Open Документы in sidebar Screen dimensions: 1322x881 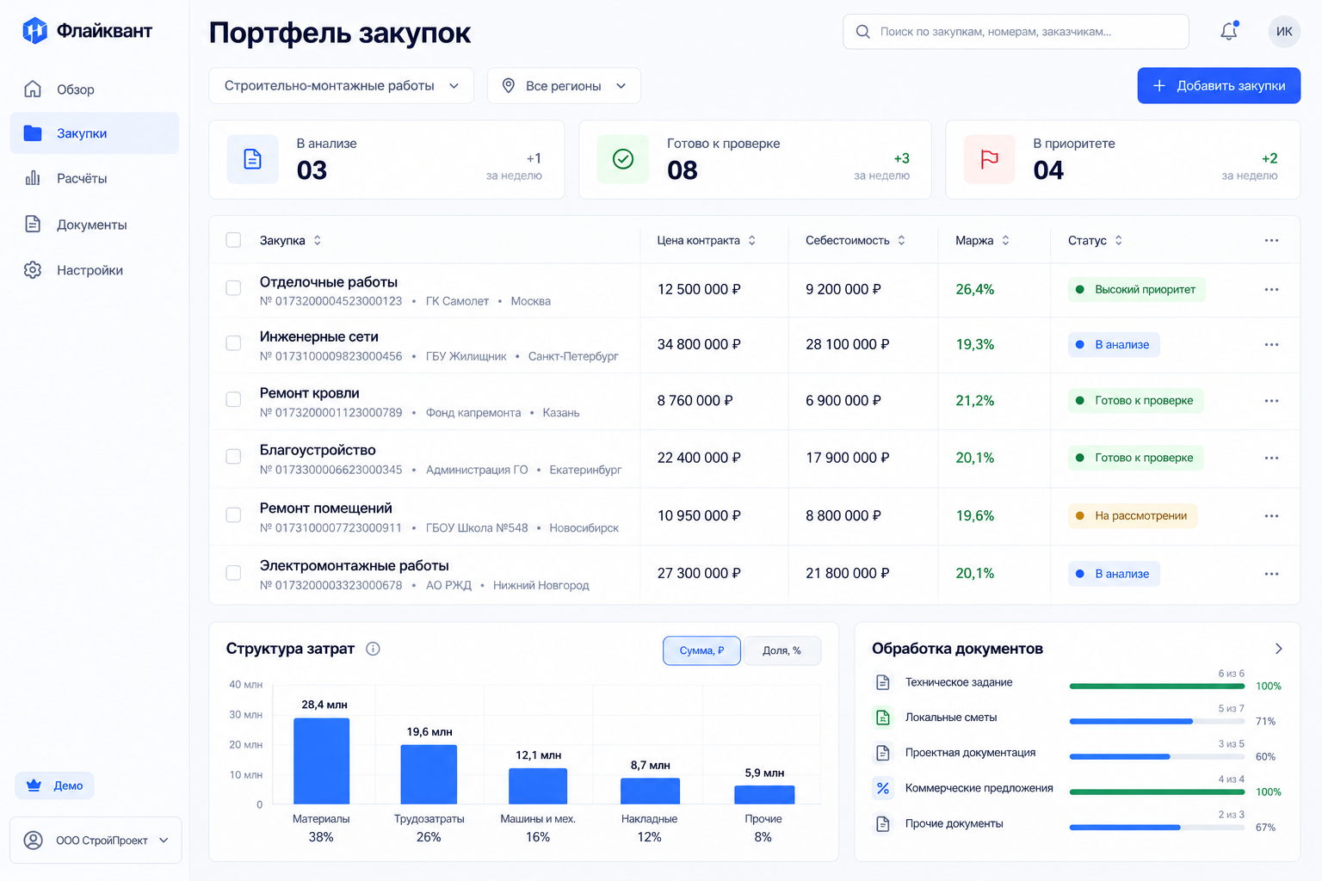[x=95, y=225]
